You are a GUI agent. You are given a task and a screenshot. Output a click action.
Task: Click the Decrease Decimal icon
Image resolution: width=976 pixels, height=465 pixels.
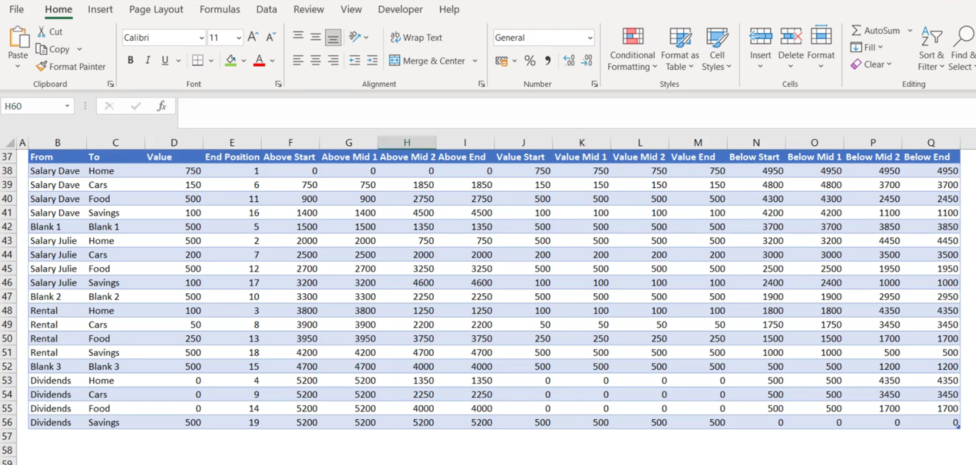(x=587, y=61)
